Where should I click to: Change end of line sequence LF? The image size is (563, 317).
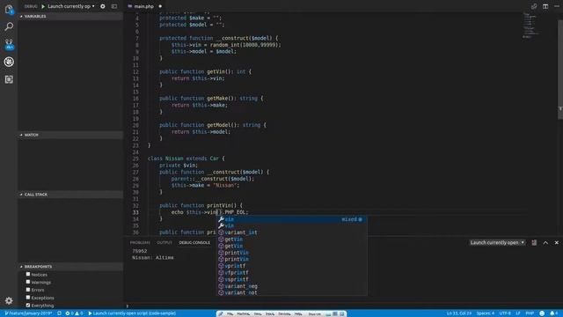pyautogui.click(x=518, y=313)
